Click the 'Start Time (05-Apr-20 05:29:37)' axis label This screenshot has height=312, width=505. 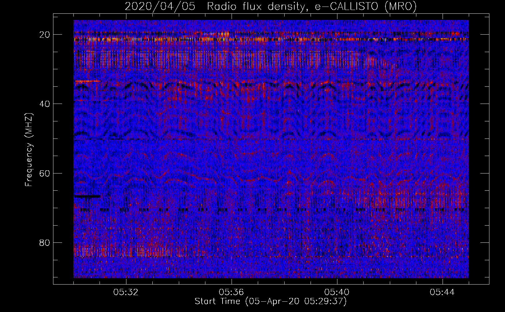point(271,301)
